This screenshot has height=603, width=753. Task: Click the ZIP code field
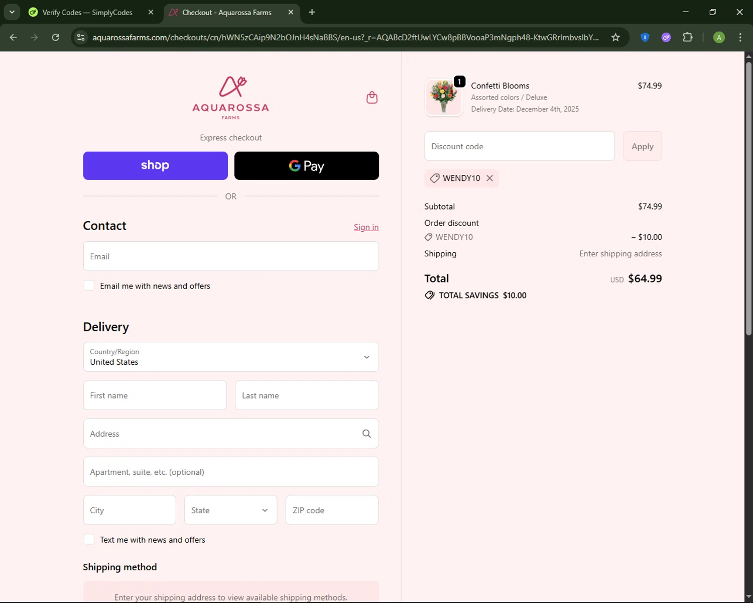tap(332, 510)
